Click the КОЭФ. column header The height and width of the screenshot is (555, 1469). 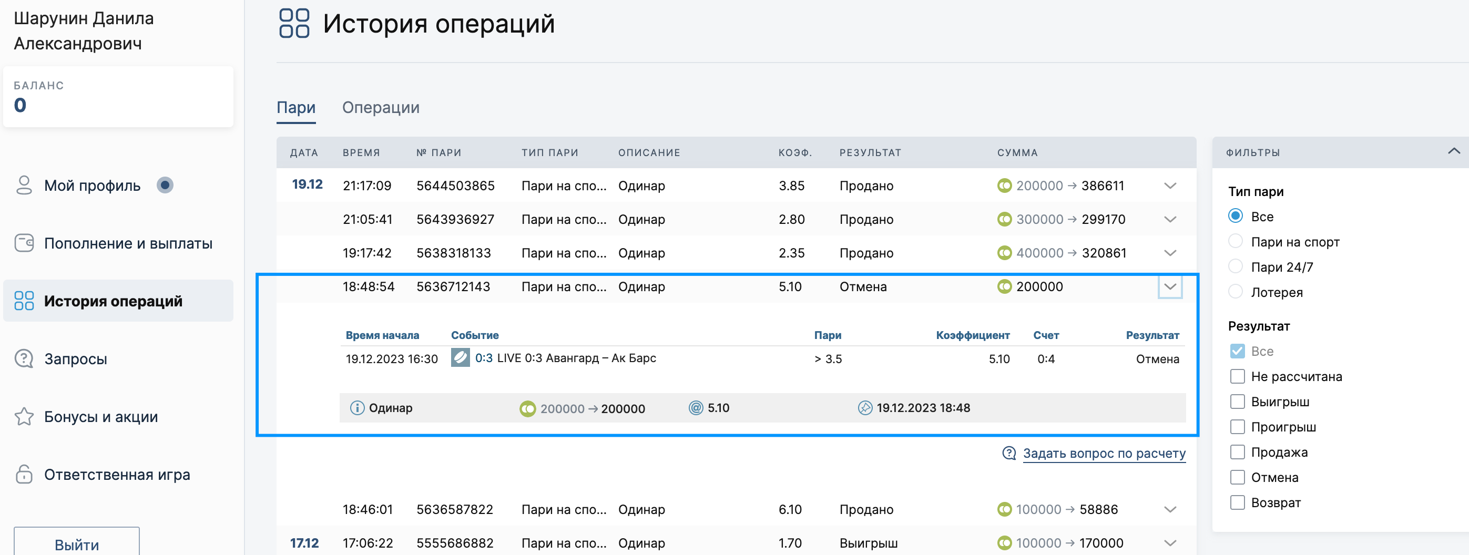[795, 153]
